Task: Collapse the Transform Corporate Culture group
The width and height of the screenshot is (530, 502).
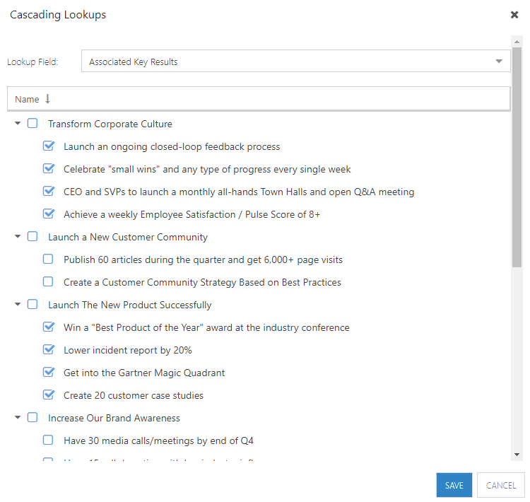Action: tap(18, 124)
